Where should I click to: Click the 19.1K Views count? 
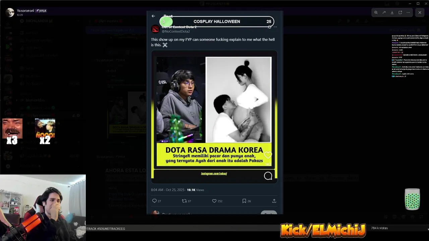195,190
